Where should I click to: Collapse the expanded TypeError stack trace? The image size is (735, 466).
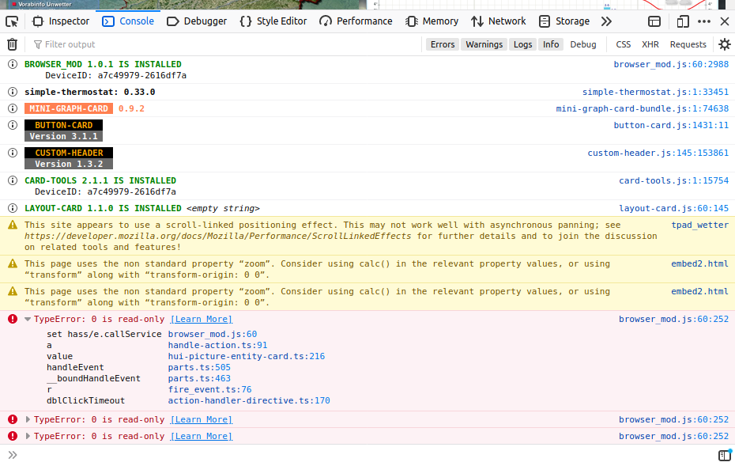point(28,319)
